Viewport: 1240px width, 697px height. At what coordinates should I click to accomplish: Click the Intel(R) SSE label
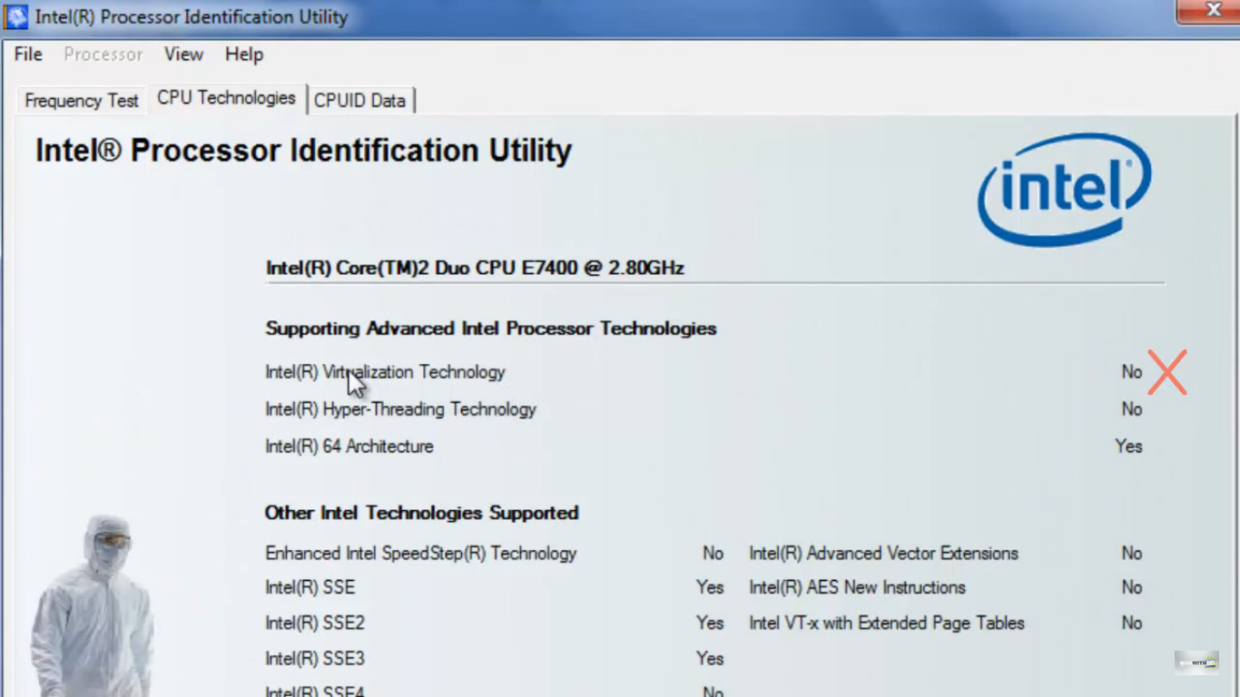(310, 588)
